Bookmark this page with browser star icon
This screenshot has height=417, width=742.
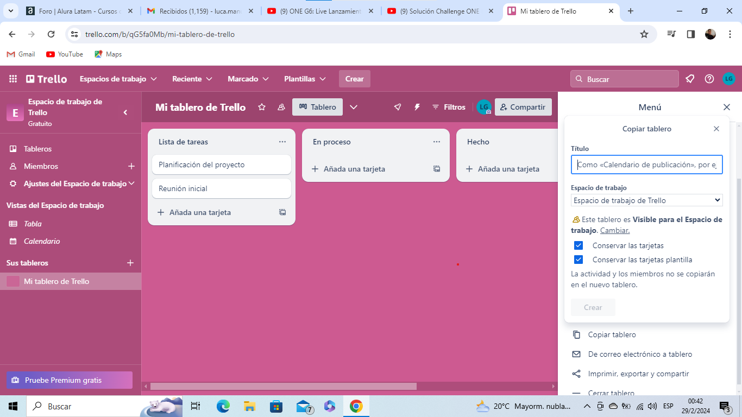pos(644,34)
